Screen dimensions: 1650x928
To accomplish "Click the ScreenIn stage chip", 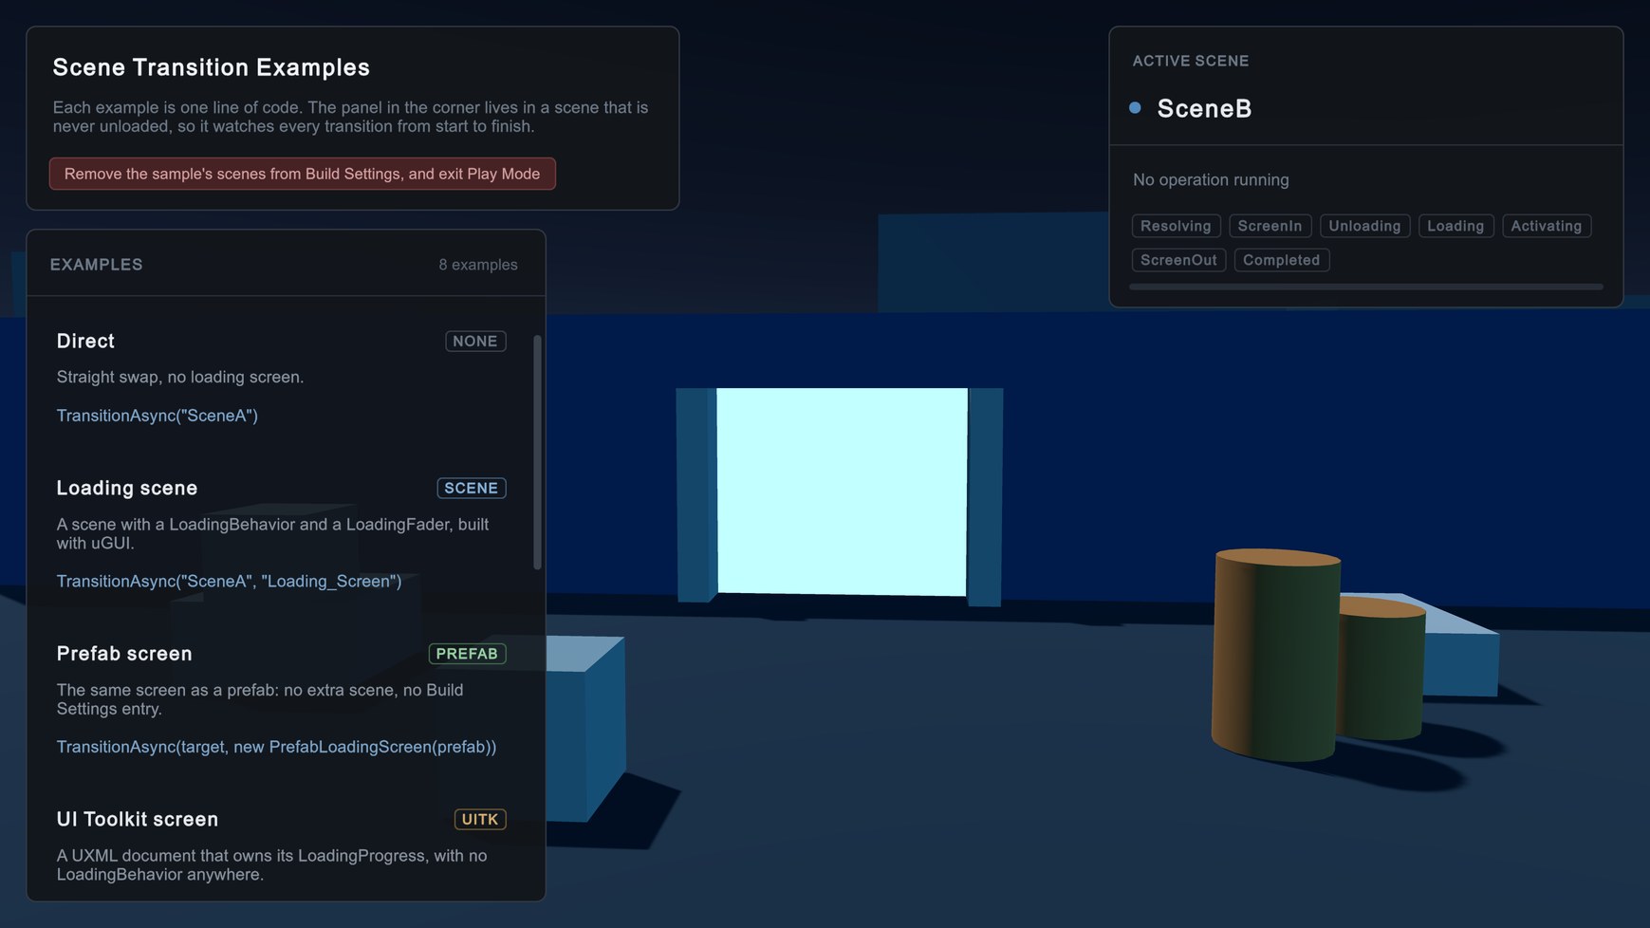I will tap(1270, 226).
